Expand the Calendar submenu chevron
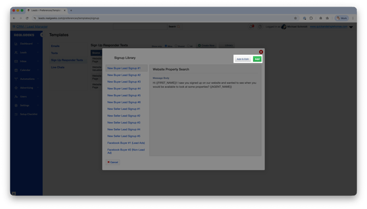 (x=38, y=70)
